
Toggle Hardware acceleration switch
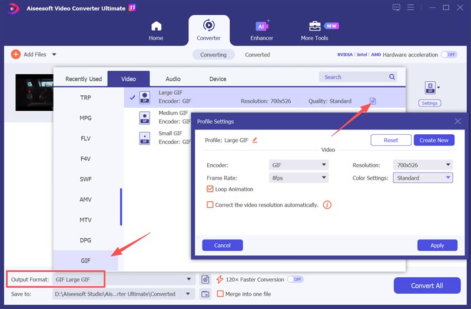click(449, 55)
